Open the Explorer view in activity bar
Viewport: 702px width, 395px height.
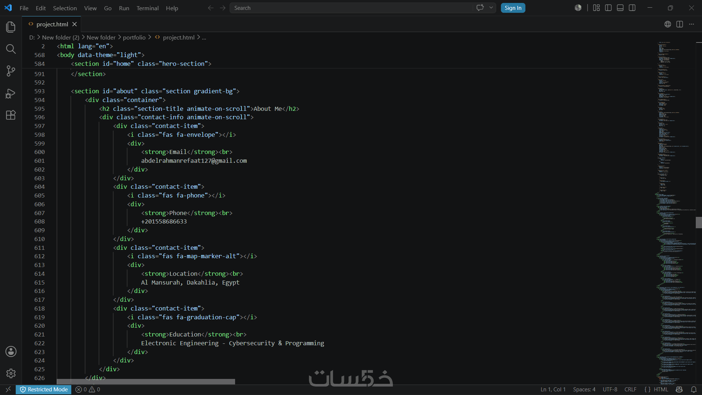pyautogui.click(x=11, y=27)
